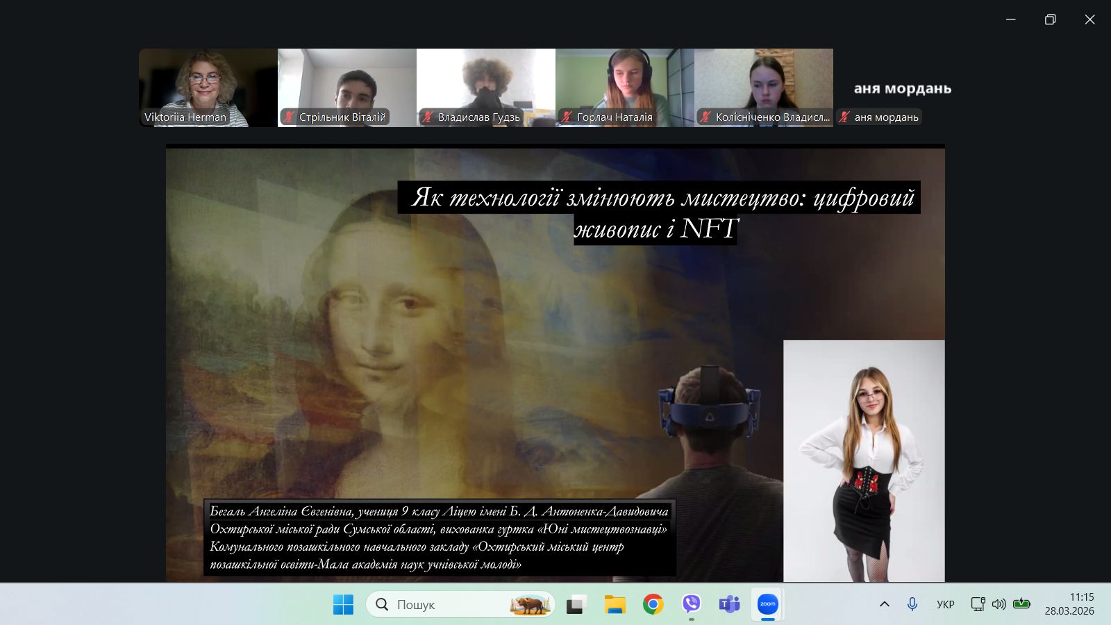The width and height of the screenshot is (1111, 625).
Task: Select the аня мордань participant tile
Action: [x=902, y=88]
